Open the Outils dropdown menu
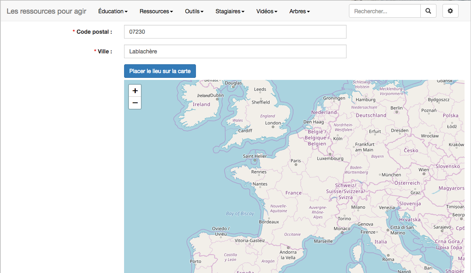The image size is (471, 273). (x=194, y=11)
